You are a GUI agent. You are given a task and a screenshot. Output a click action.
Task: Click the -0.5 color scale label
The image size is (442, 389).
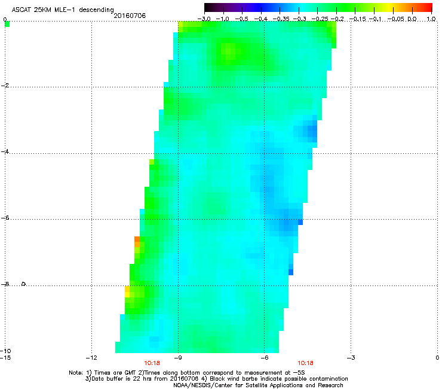click(242, 19)
